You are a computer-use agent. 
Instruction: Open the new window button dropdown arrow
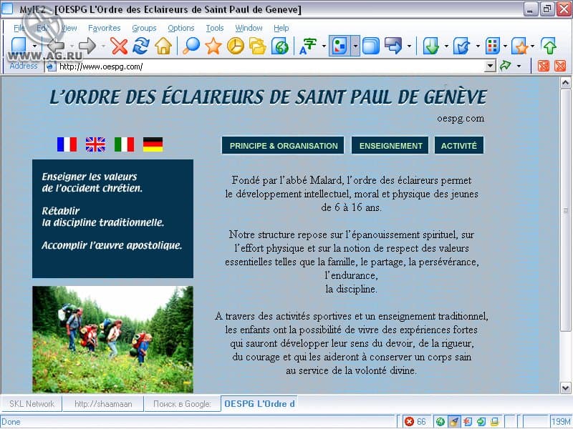click(x=34, y=46)
